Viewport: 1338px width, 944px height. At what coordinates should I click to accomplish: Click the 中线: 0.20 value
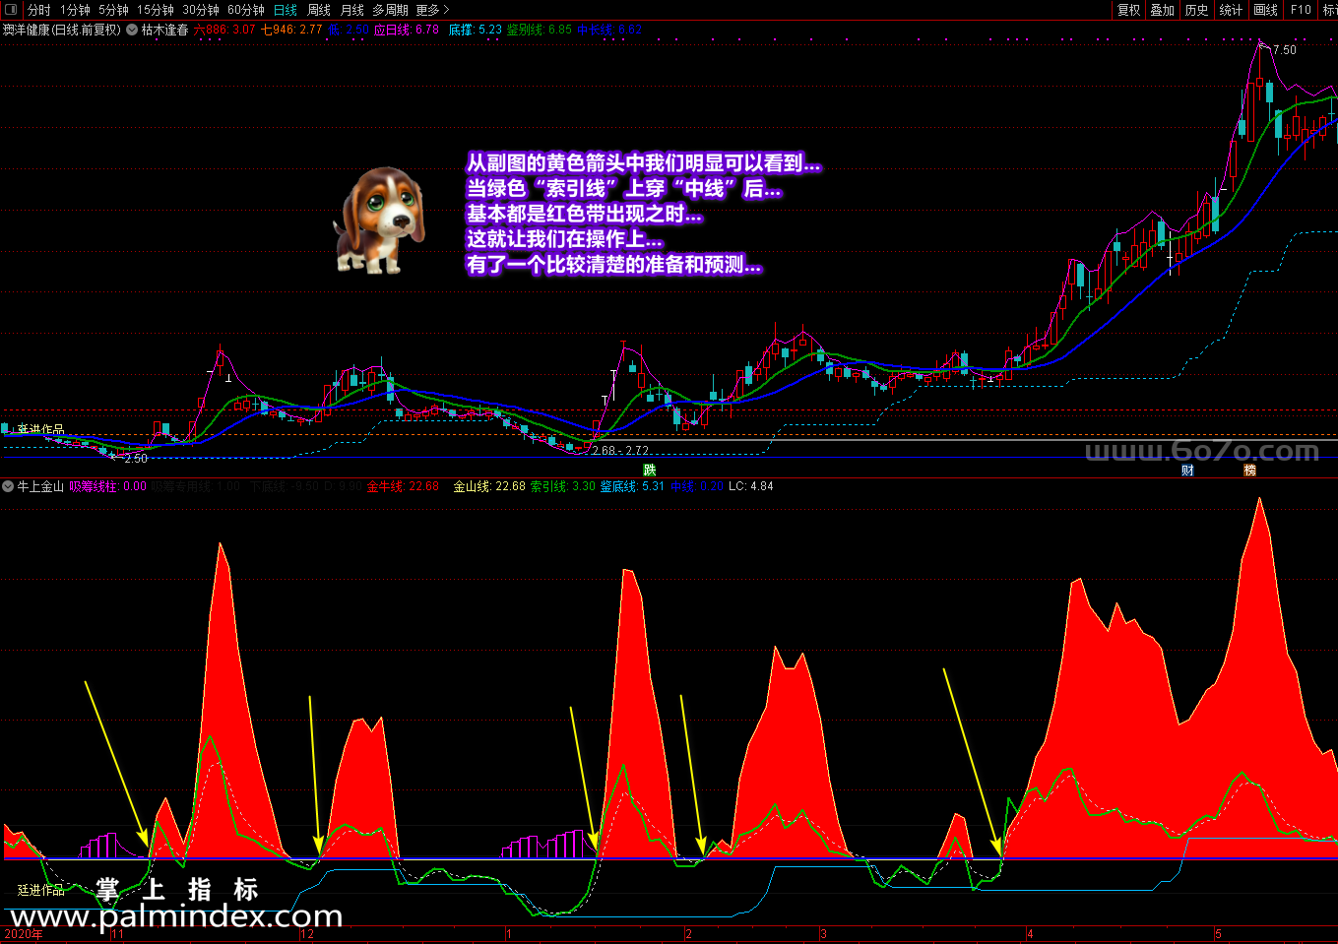tap(696, 486)
